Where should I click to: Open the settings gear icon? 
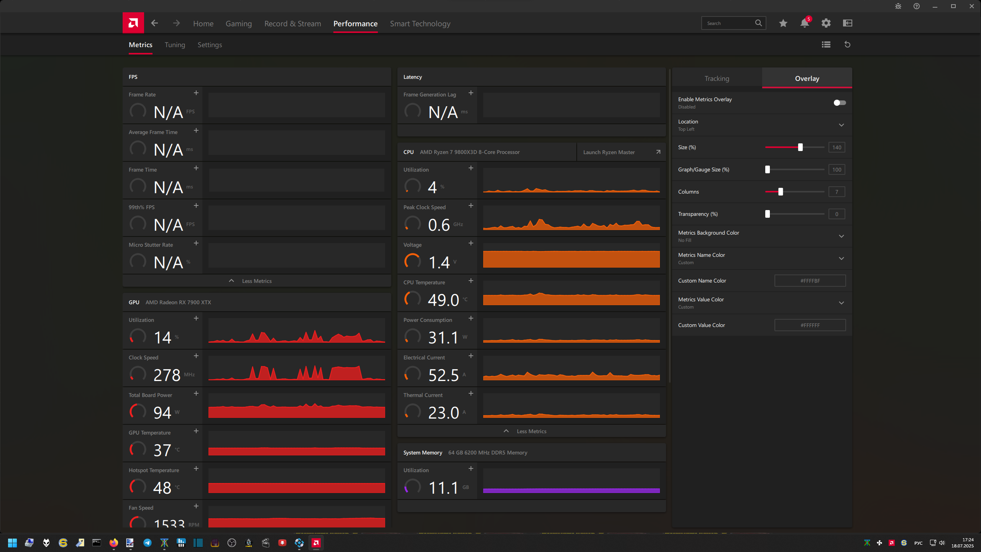(826, 23)
